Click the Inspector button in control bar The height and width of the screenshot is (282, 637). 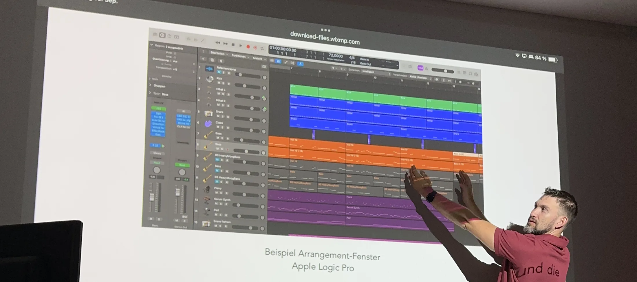click(x=162, y=35)
